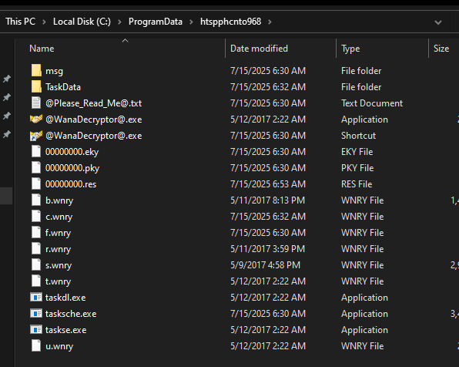
Task: Click the u.wnry file icon
Action: 36,346
